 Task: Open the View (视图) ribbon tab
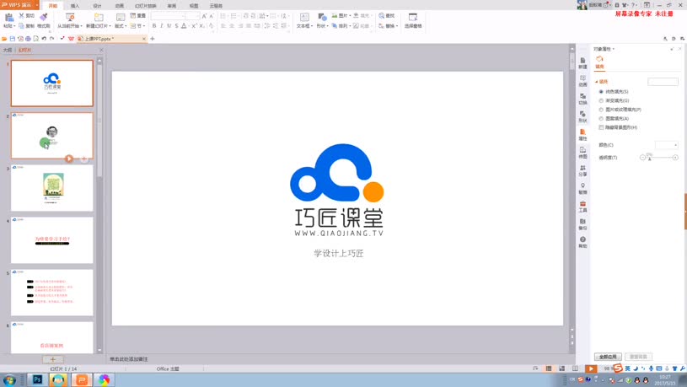pos(194,6)
